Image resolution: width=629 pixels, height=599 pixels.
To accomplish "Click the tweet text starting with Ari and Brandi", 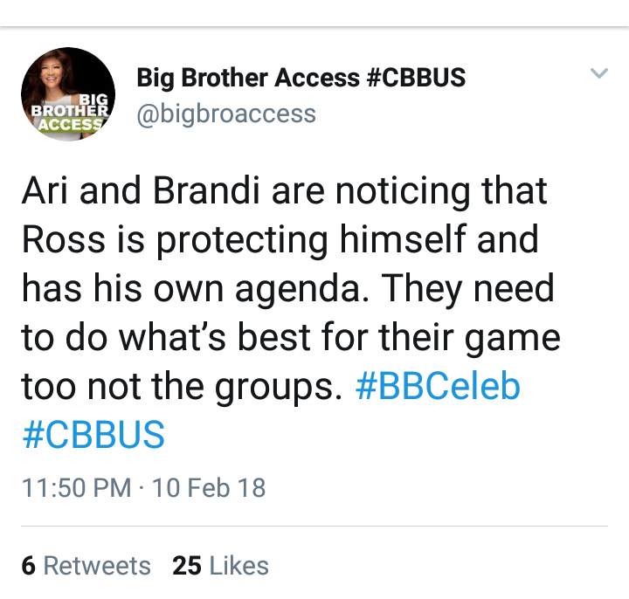I will (x=291, y=313).
